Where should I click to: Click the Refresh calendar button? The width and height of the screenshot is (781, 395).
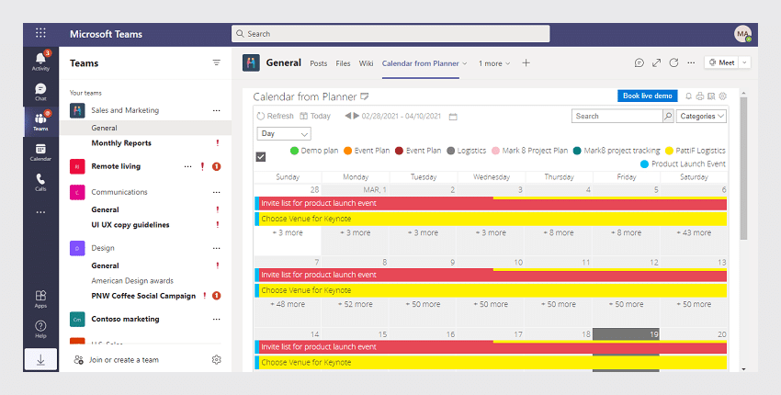click(275, 116)
